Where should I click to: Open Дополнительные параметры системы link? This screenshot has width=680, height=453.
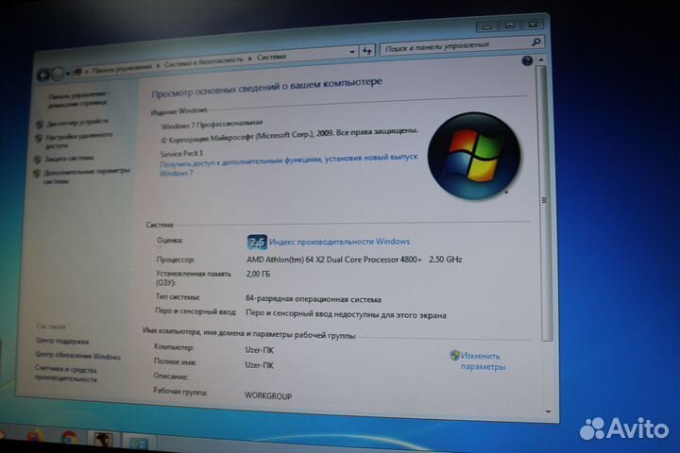coord(87,176)
